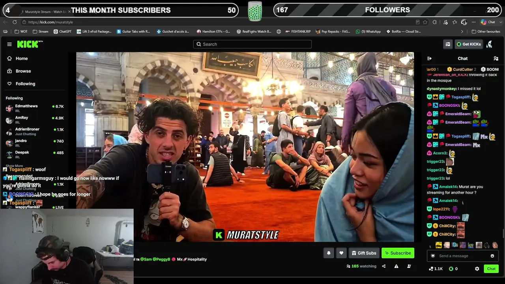
Task: Open the Stream bookmark folder
Action: point(41,32)
